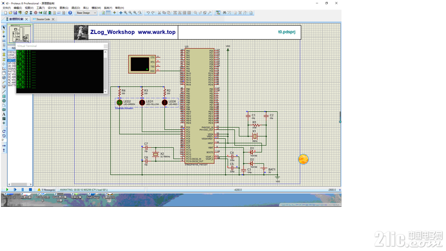Click the Cut scissors icon
The width and height of the screenshot is (446, 251).
click(159, 13)
